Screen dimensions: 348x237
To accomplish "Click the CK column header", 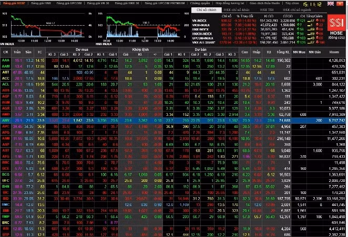I will pyautogui.click(x=6, y=52).
